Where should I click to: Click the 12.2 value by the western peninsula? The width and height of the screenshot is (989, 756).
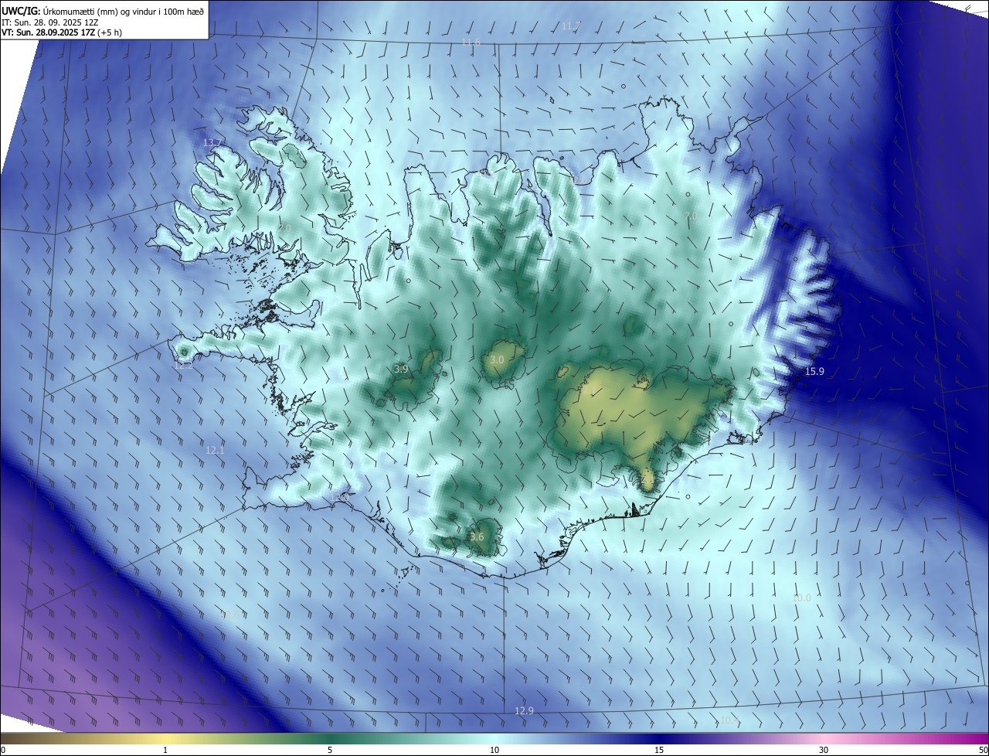pyautogui.click(x=183, y=365)
